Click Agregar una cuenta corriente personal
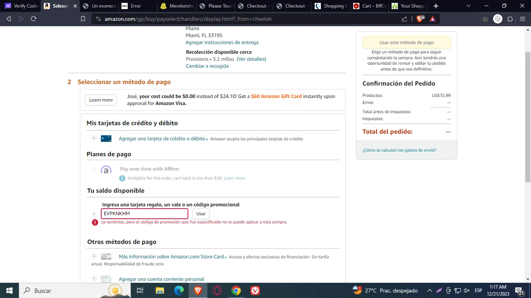Viewport: 531px width, 298px height. tap(161, 279)
